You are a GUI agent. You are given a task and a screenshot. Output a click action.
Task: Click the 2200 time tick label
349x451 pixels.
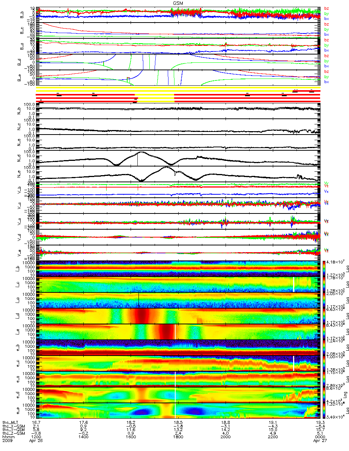(272, 437)
